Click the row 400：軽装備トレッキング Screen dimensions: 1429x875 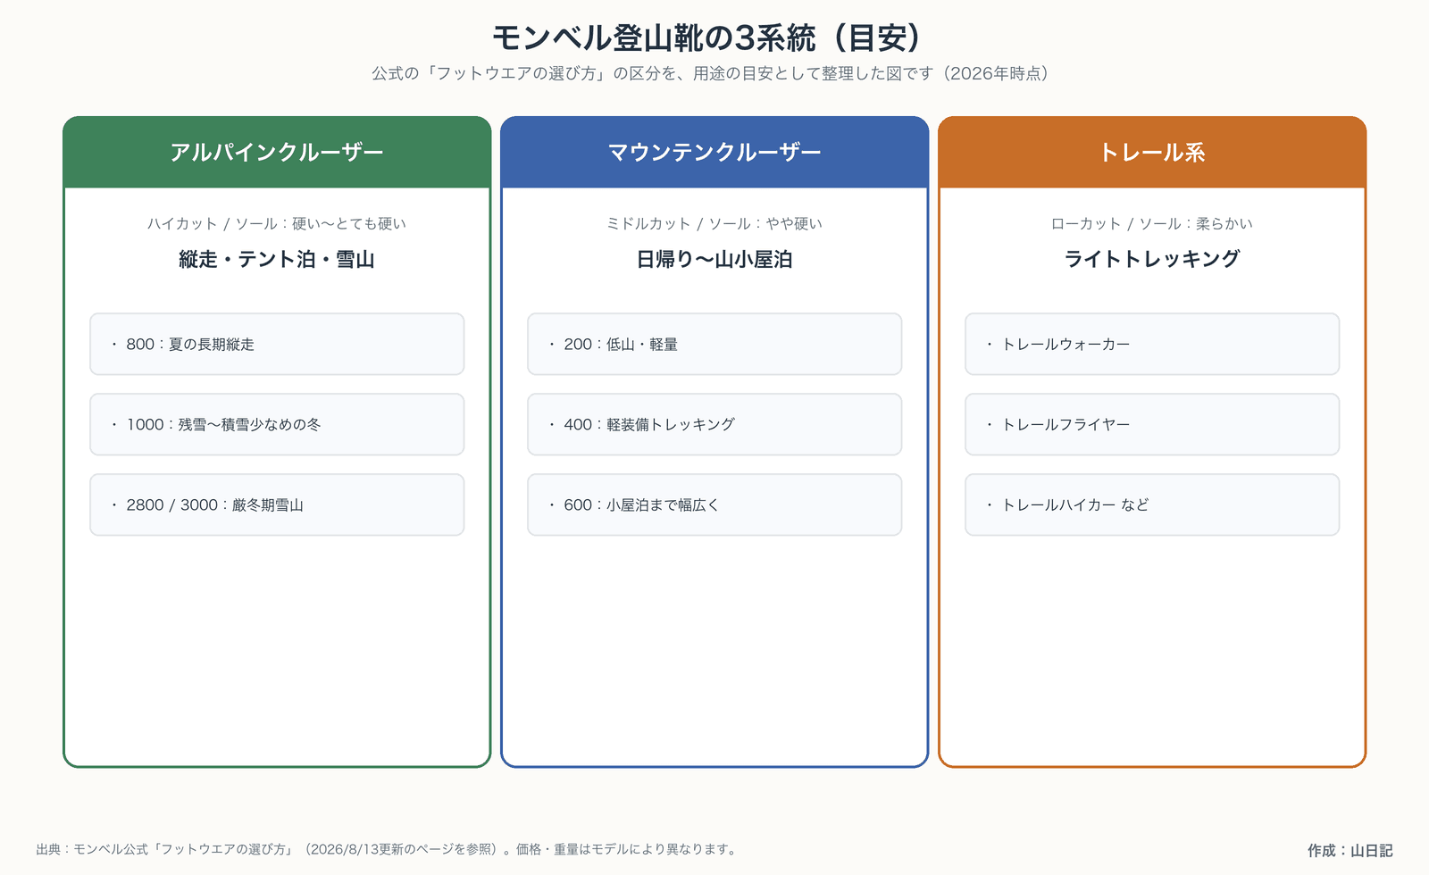click(714, 424)
